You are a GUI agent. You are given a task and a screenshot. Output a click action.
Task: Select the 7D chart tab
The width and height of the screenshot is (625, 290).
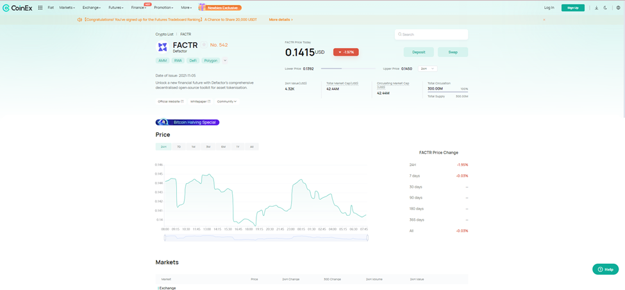(179, 147)
